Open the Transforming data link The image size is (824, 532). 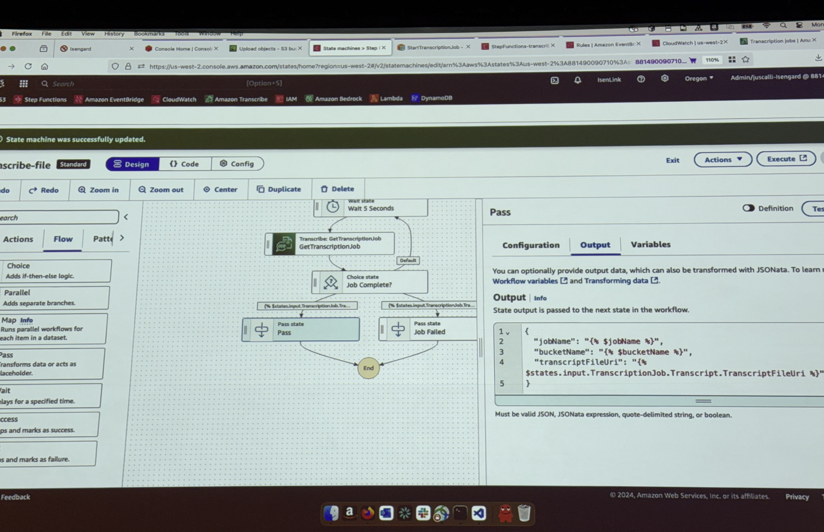[616, 281]
